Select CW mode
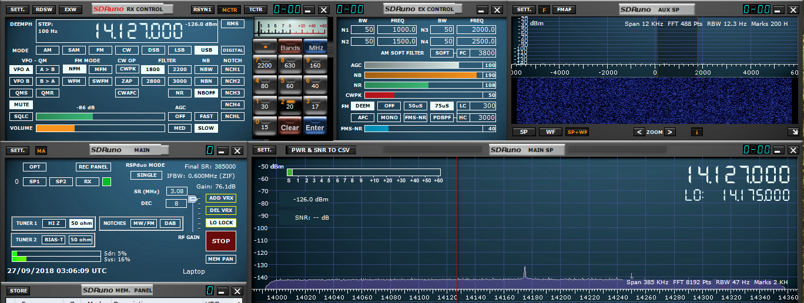Viewport: 804px width, 303px height. coord(127,51)
